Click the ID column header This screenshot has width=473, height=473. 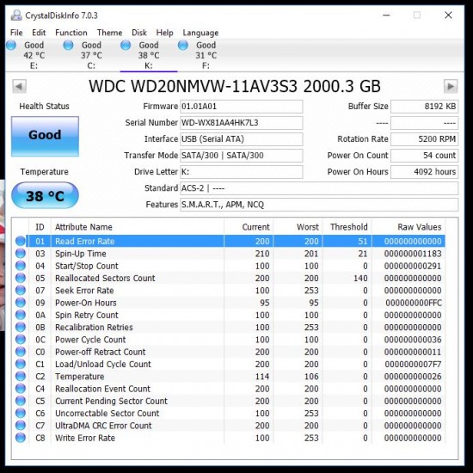[x=40, y=227]
